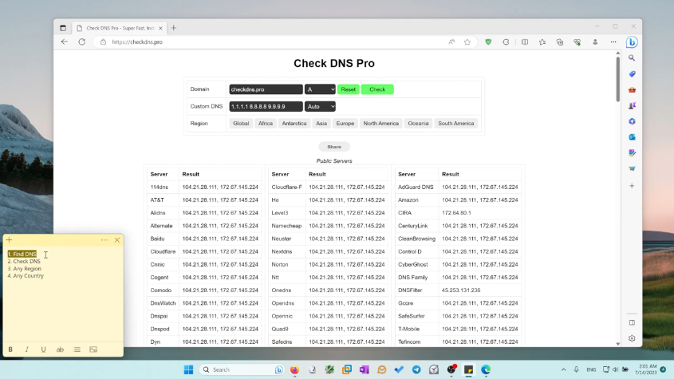Open Firefox from the taskbar
Viewport: 674px width, 379px height.
(294, 369)
